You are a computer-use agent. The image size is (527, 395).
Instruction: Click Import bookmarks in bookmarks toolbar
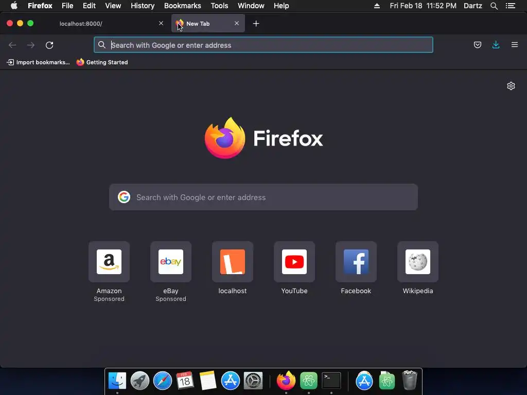coord(38,62)
